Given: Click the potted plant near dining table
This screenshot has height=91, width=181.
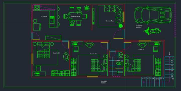Looking at the screenshot, I should tap(87, 8).
